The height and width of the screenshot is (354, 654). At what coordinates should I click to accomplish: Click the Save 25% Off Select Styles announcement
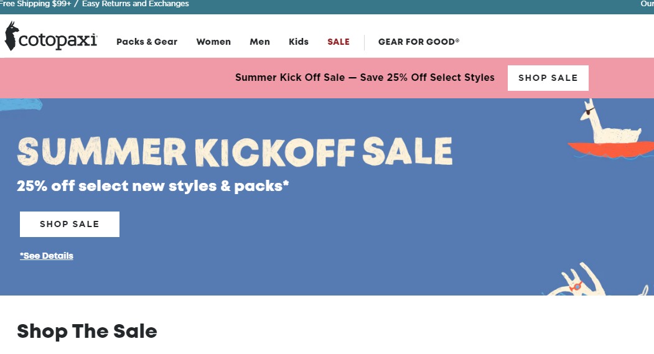point(365,78)
